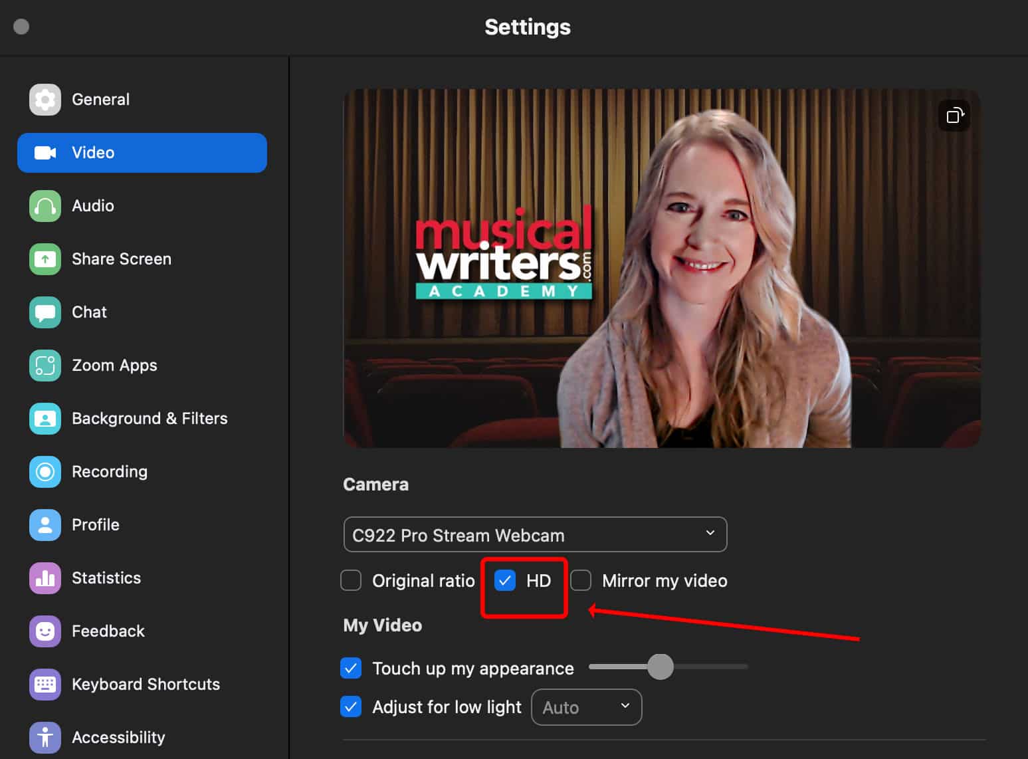Viewport: 1028px width, 759px height.
Task: Open Keyboard Shortcuts settings
Action: (x=146, y=685)
